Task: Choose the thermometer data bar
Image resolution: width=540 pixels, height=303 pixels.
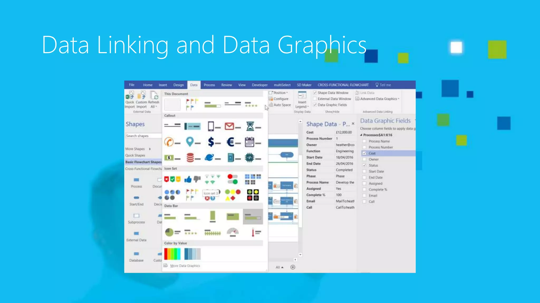Action: pos(256,232)
